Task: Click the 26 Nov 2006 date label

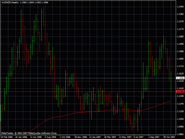Action: coord(81,137)
